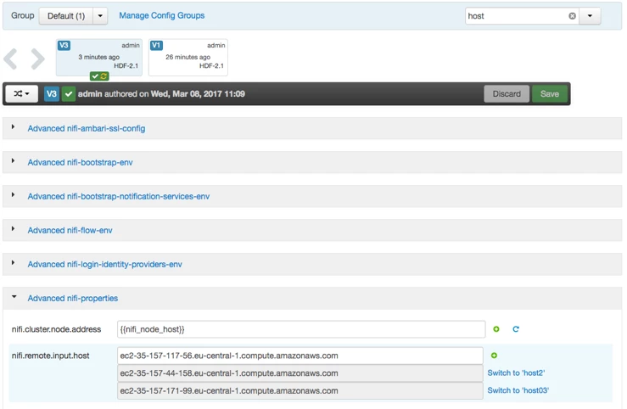Click the V3 label in dark version bar
Viewport: 627px width, 409px height.
point(52,94)
